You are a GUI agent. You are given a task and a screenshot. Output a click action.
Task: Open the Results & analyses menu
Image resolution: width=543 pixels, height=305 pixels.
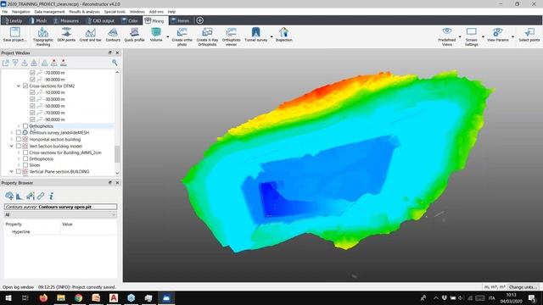click(x=85, y=12)
